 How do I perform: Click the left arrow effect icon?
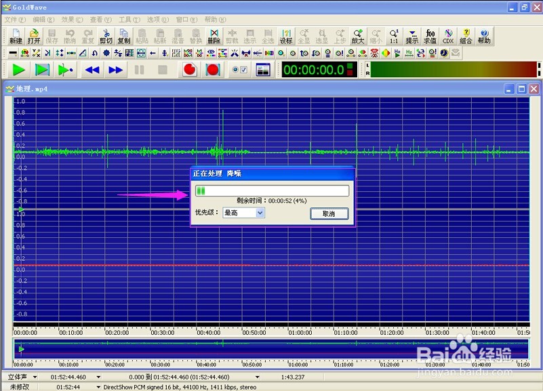pyautogui.click(x=153, y=53)
